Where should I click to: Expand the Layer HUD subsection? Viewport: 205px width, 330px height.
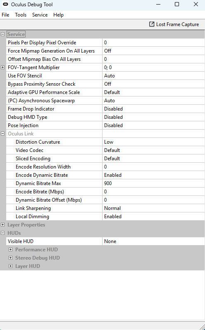pyautogui.click(x=10, y=266)
